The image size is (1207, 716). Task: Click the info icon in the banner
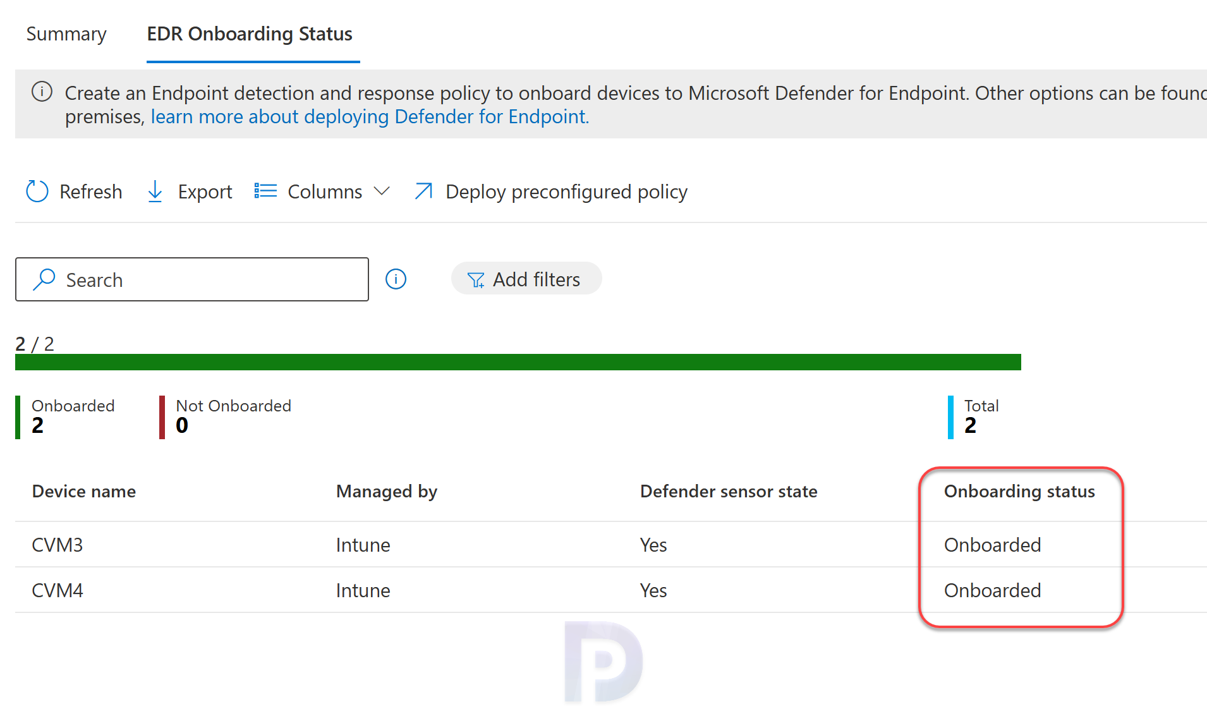(42, 92)
